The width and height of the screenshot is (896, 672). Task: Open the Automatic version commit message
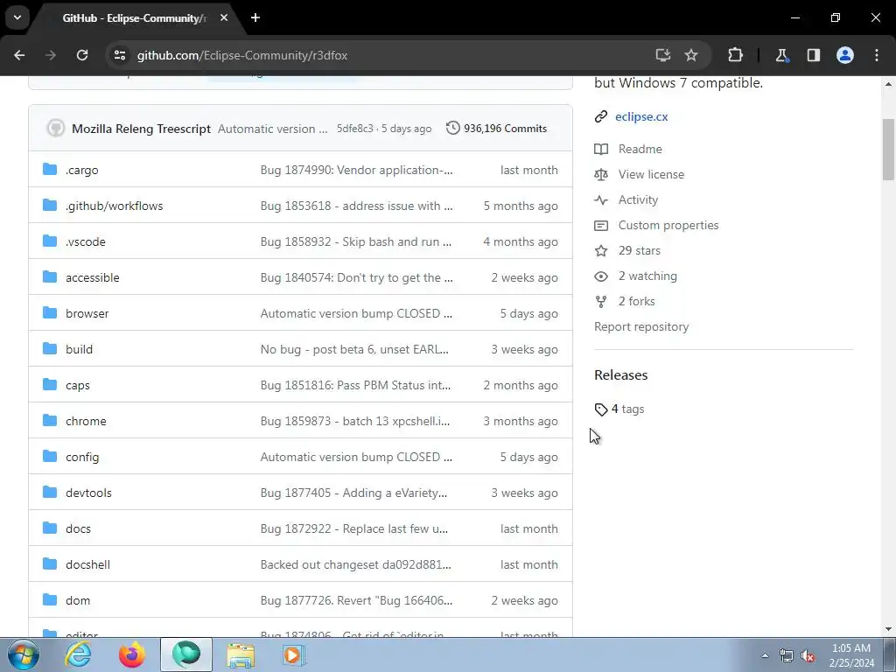click(273, 129)
